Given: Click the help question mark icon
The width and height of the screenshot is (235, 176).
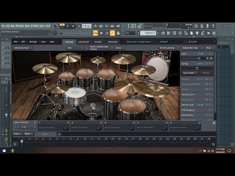Looking at the screenshot, I should [x=213, y=26].
